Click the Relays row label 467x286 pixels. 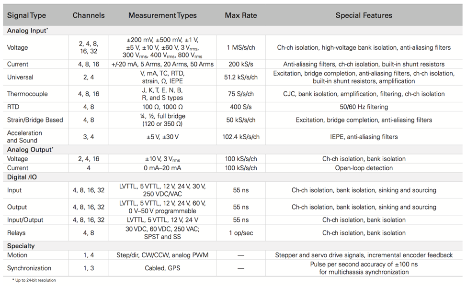point(17,233)
